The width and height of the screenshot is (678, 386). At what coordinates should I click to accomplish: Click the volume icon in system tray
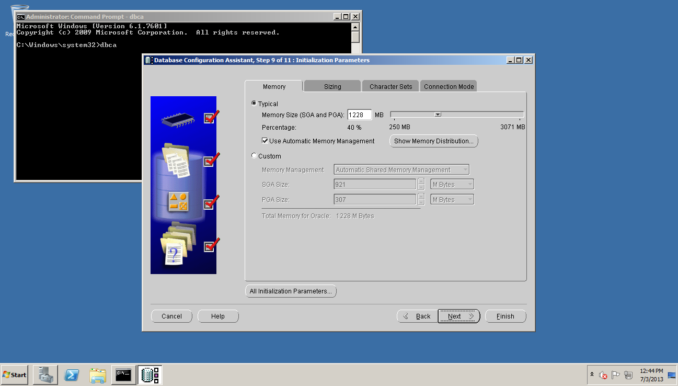tap(603, 375)
